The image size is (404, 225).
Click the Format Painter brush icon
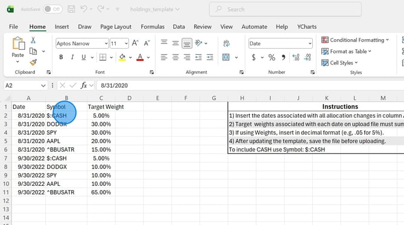pyautogui.click(x=33, y=62)
